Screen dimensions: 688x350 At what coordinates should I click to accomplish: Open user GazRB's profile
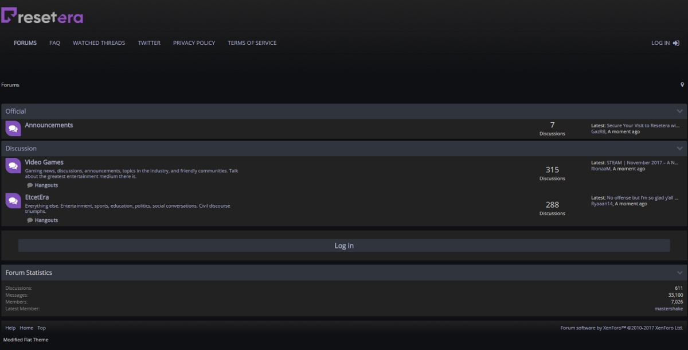(x=599, y=131)
